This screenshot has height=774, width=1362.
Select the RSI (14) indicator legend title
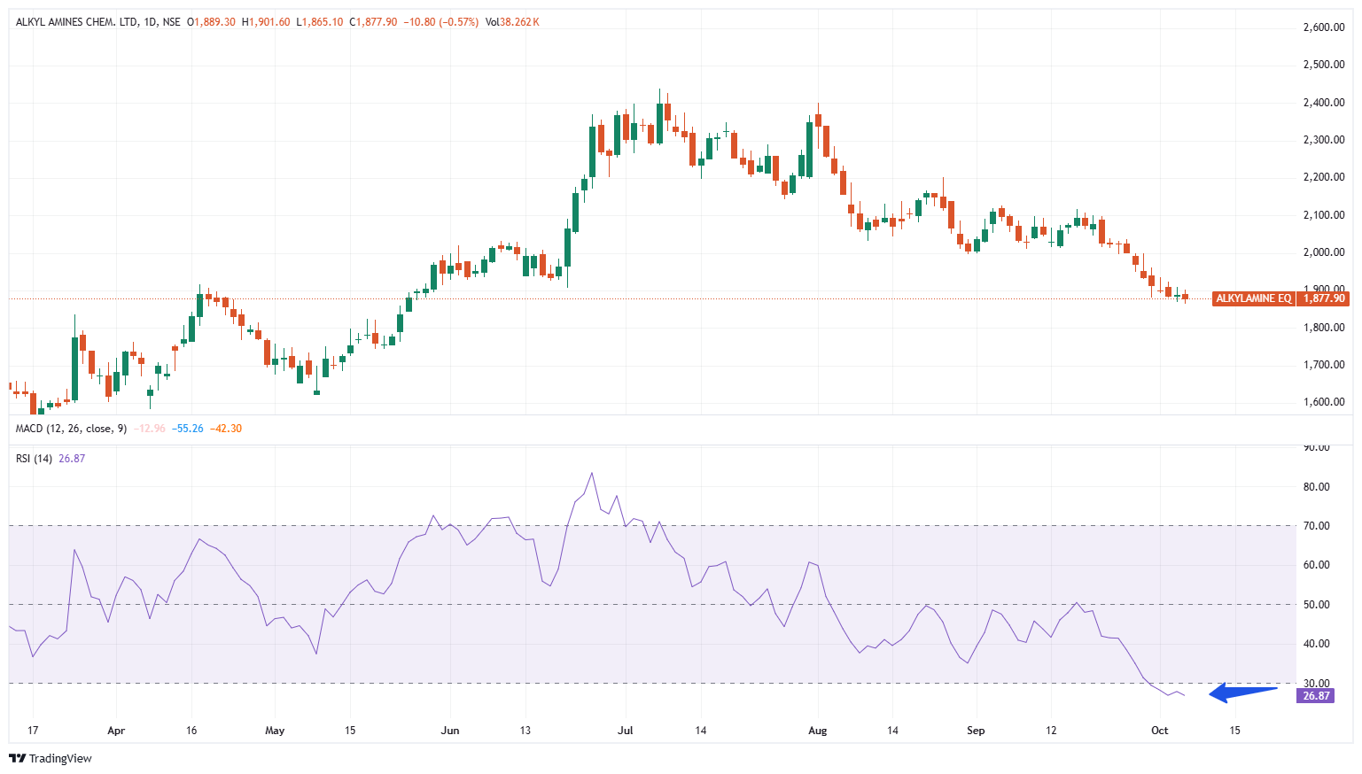(x=35, y=459)
